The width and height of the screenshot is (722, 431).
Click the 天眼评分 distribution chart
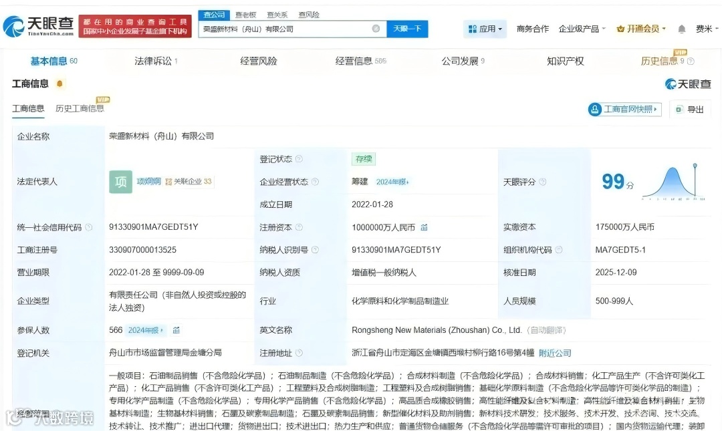click(x=673, y=182)
